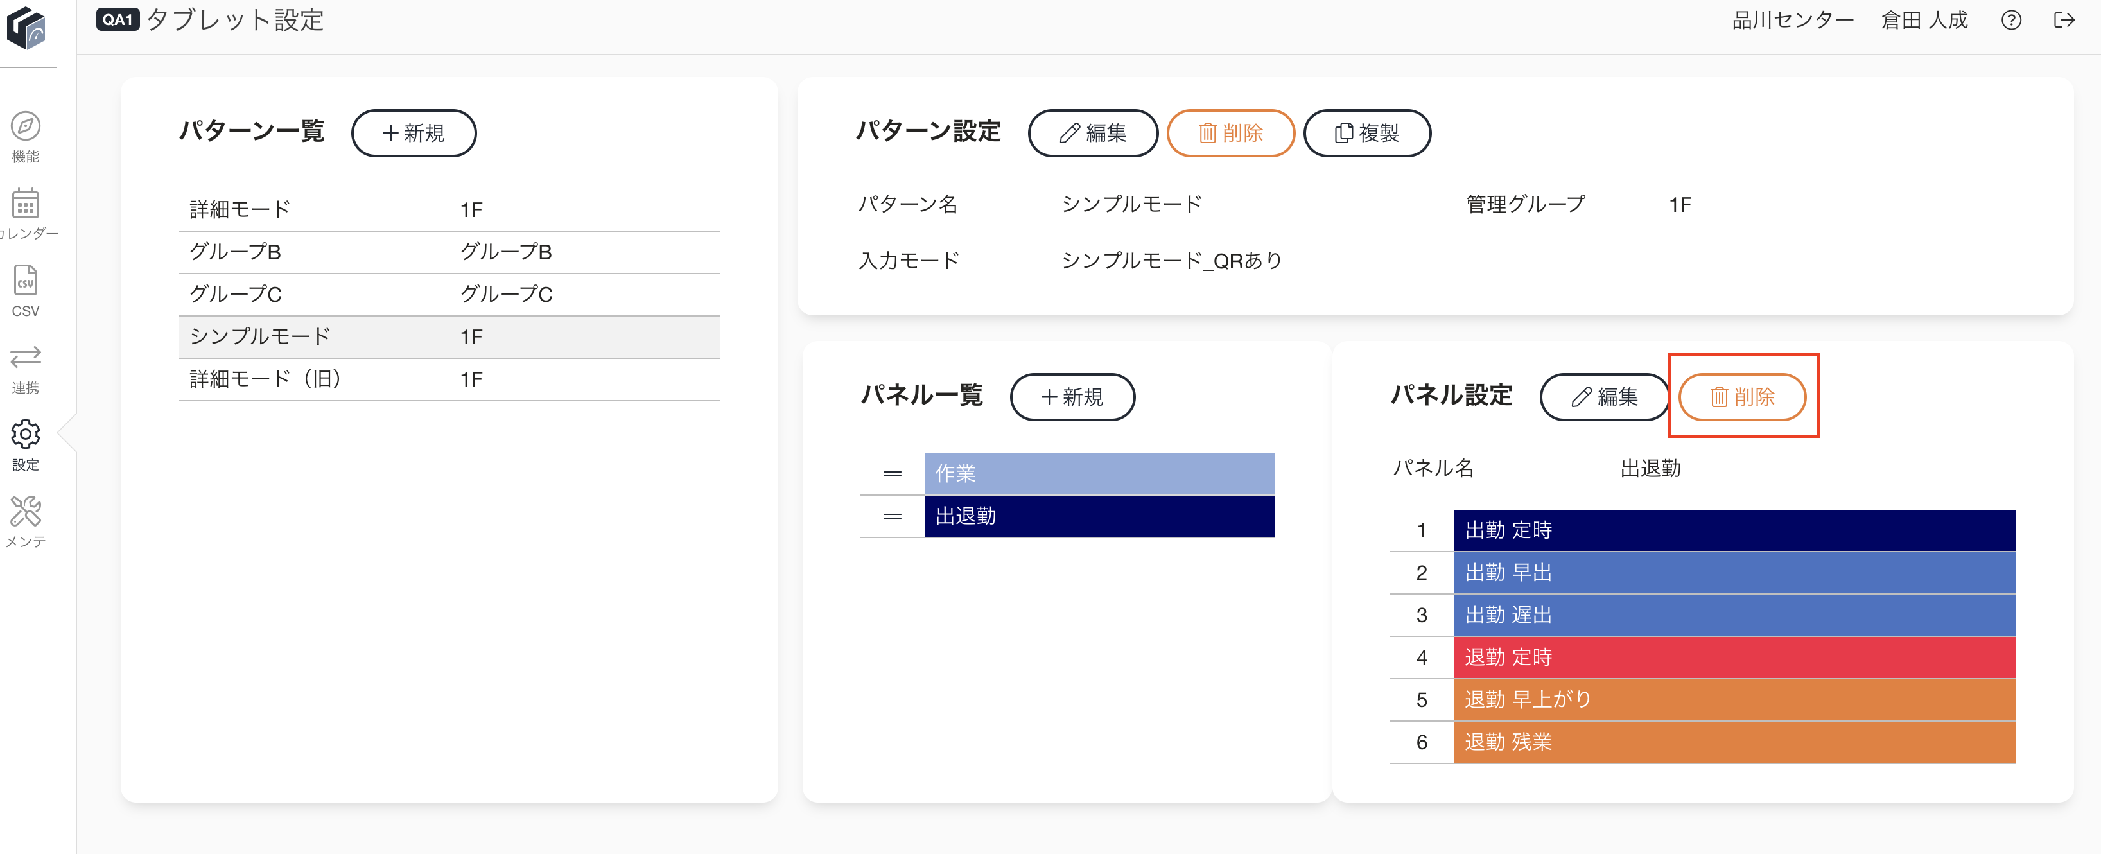Click 削除 button in パネル設定
The height and width of the screenshot is (854, 2101).
[x=1742, y=397]
